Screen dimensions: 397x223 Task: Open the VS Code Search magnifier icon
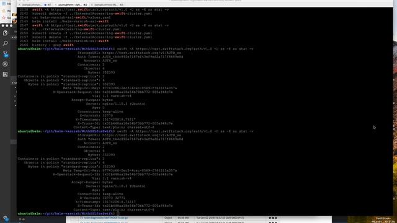point(5,43)
